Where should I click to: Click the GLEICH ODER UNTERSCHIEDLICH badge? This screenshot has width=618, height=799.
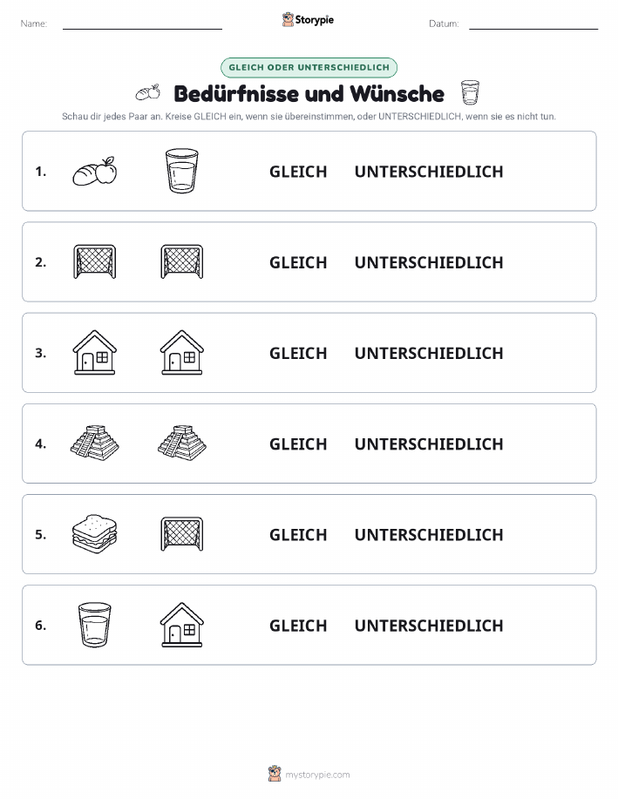[x=309, y=67]
